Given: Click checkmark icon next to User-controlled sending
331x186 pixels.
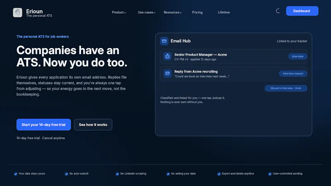Looking at the screenshot, I should click(270, 174).
